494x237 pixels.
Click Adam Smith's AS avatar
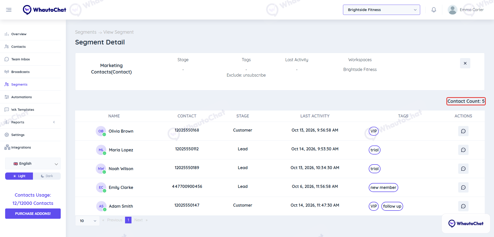[x=101, y=206]
